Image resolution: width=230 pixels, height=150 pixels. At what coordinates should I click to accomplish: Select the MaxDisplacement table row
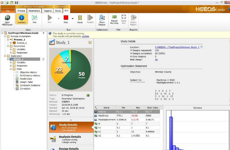coord(127,120)
